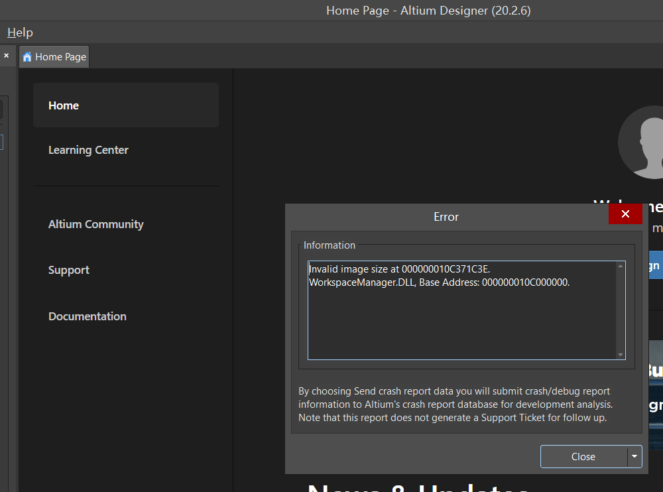Open the Learning Center page
Image resolution: width=663 pixels, height=492 pixels.
click(x=88, y=150)
